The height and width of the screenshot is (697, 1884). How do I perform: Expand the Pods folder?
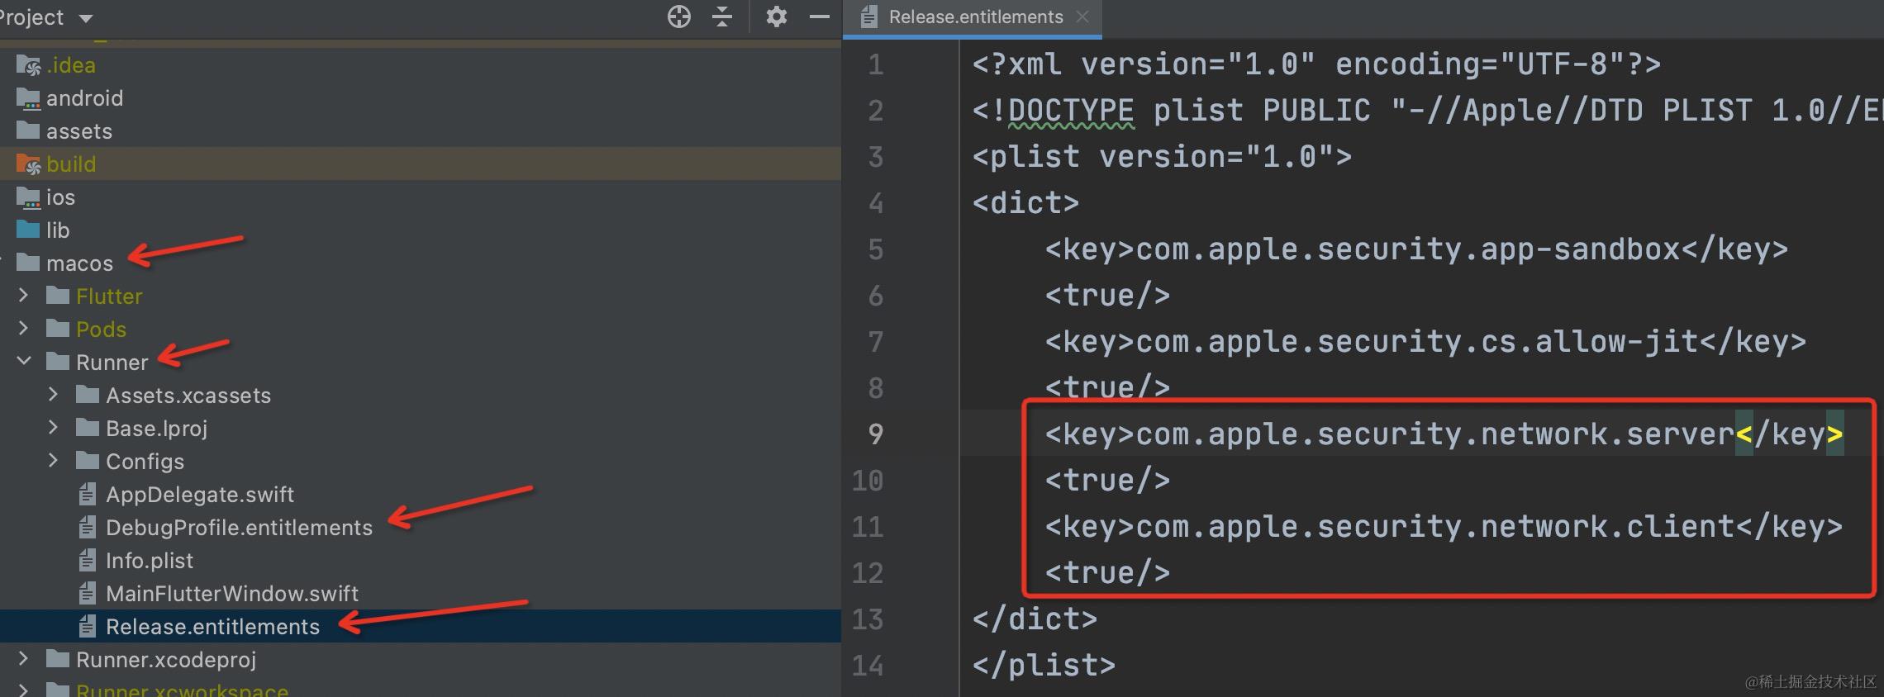[x=23, y=329]
